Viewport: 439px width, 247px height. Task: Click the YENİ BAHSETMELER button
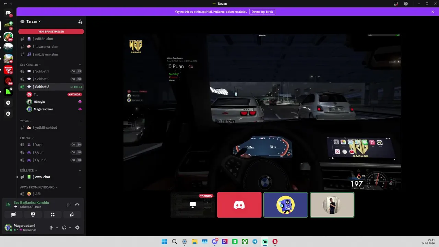51,32
